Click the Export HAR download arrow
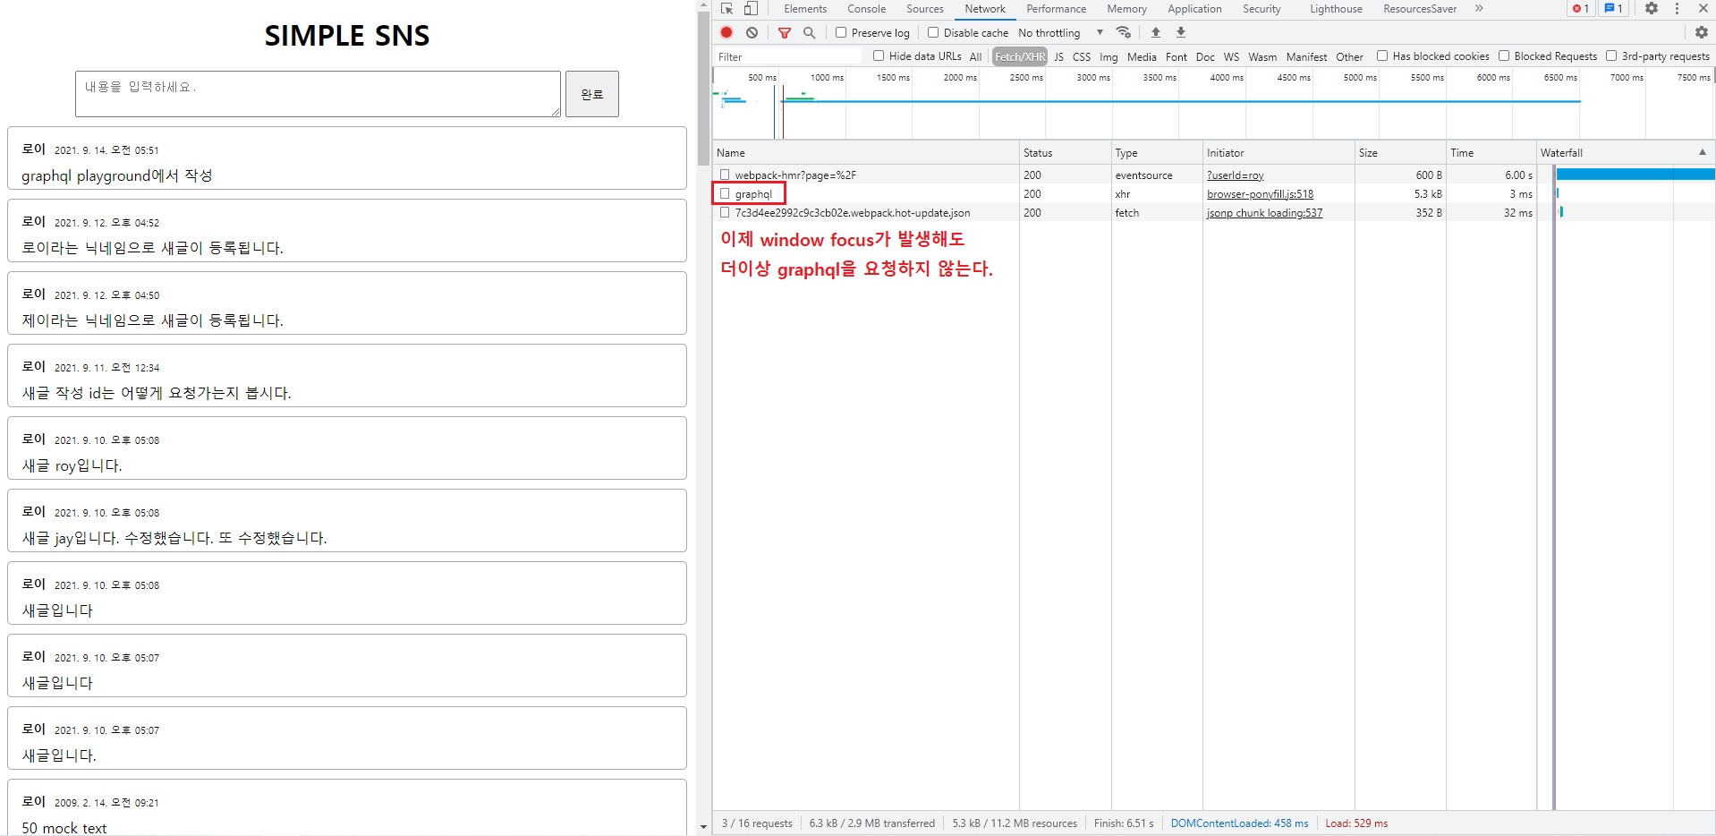 (1180, 32)
